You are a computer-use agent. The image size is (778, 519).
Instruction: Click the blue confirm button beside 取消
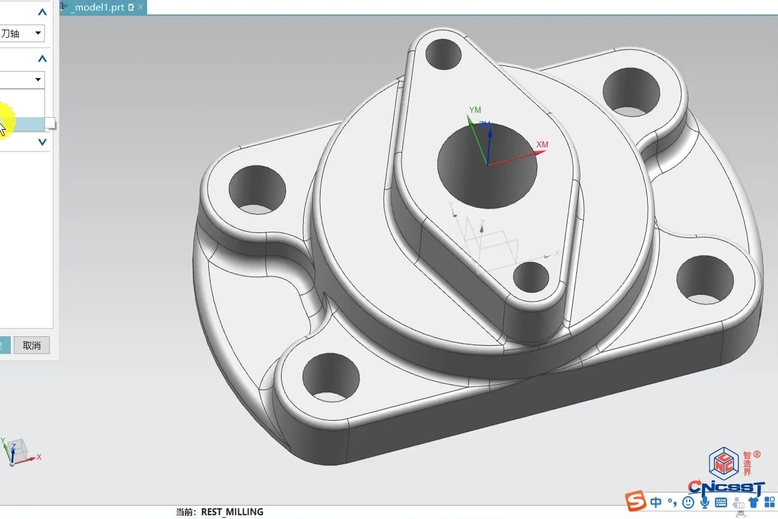coord(5,345)
